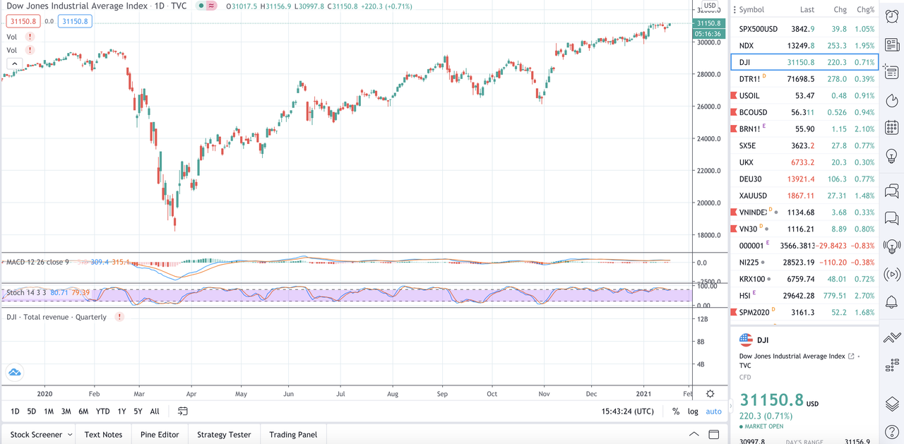
Task: Open the Stock Screener dropdown arrow
Action: click(x=70, y=435)
